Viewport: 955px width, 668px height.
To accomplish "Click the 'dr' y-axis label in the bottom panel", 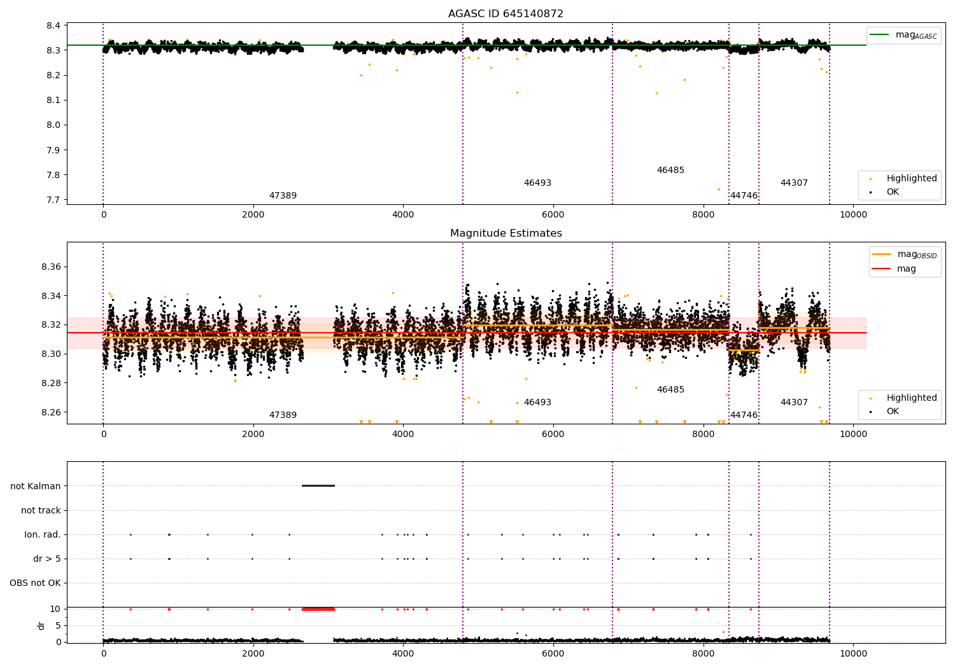I will pyautogui.click(x=41, y=625).
